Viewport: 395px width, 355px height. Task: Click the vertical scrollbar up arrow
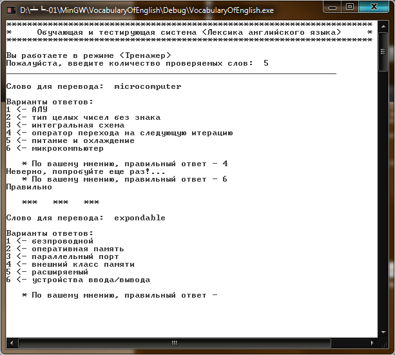pos(383,26)
